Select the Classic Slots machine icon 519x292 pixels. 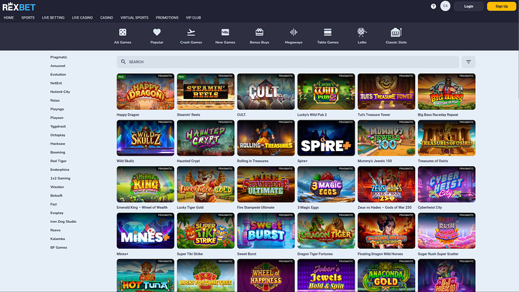[396, 33]
